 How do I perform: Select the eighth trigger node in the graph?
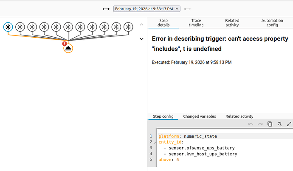92,27
